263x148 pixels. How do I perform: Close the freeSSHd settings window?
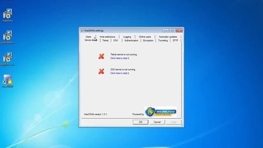[x=179, y=30]
